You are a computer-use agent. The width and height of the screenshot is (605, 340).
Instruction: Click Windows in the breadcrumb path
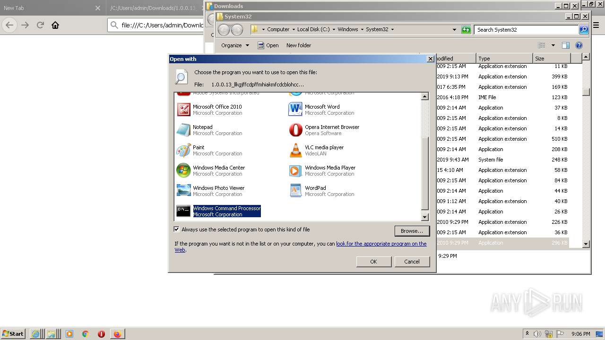click(x=347, y=29)
